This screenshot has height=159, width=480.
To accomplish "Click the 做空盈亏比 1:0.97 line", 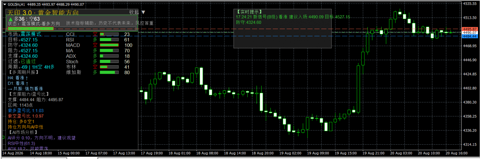I will 26,116.
